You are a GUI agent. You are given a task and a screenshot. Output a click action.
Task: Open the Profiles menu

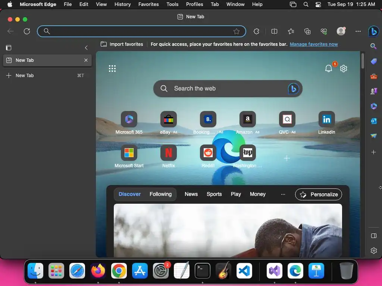click(x=194, y=4)
